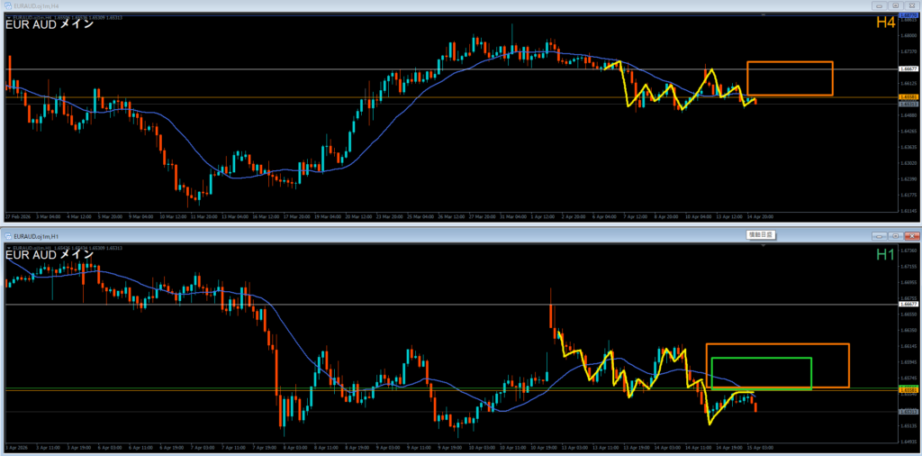Click 1.66125 on the H4 price scale
922x456 pixels.
pos(908,83)
